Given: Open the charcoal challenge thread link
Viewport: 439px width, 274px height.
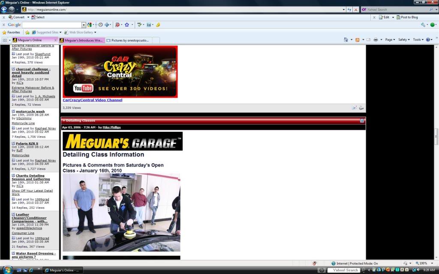Looking at the screenshot, I should pos(31,72).
